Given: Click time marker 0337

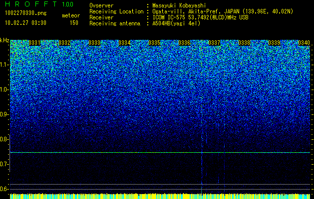Looking at the screenshot, I should (214, 43).
